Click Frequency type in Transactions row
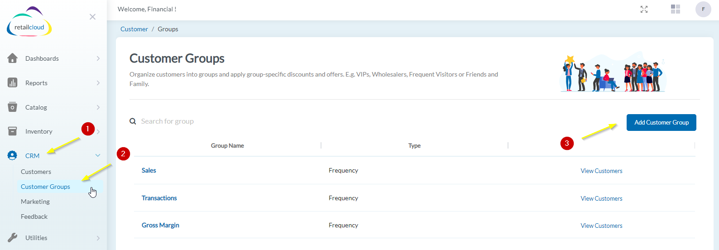 pyautogui.click(x=343, y=198)
